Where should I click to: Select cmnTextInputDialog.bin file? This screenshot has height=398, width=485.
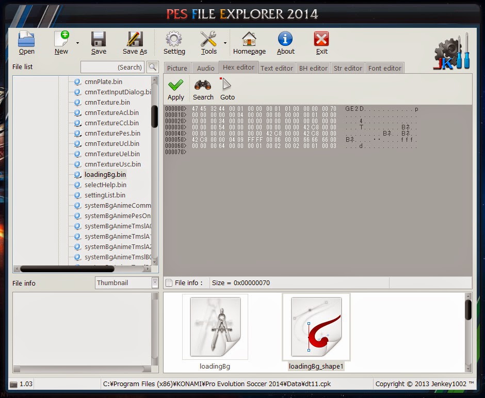[118, 92]
